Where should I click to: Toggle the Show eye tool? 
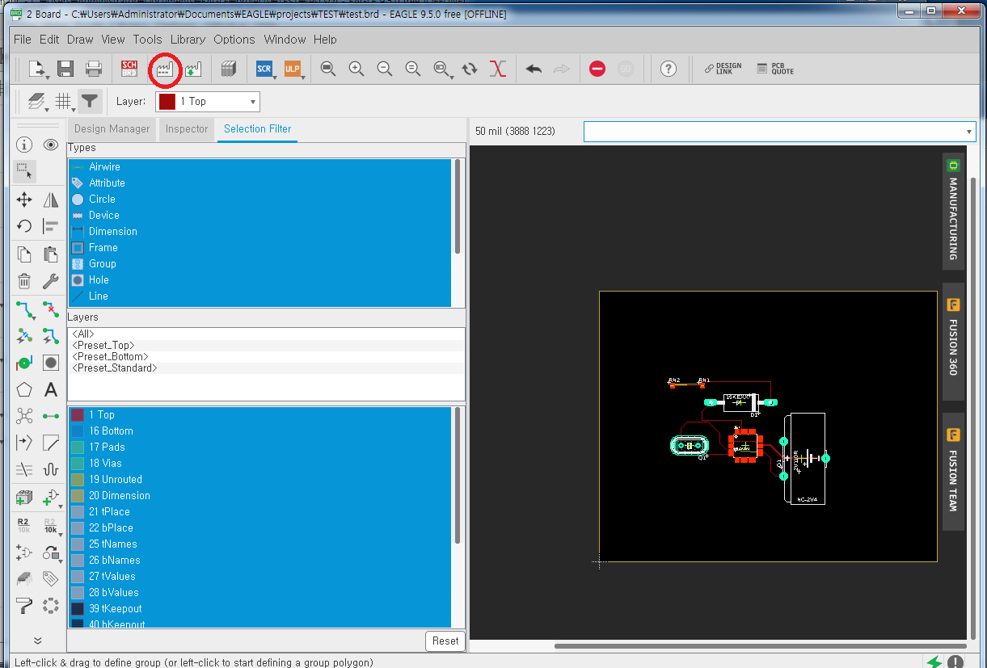point(51,145)
